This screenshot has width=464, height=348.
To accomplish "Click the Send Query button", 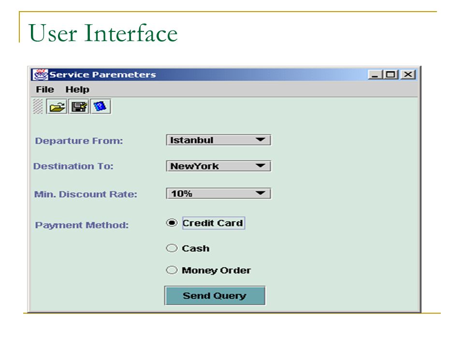I will coord(215,295).
